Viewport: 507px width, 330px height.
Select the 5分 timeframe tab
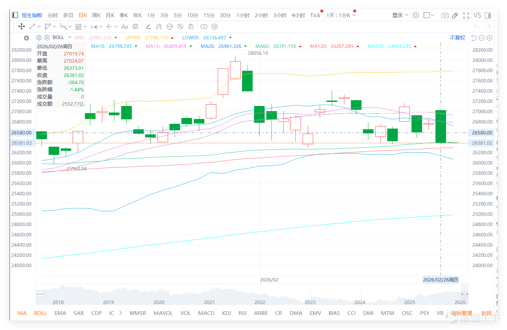click(x=177, y=15)
